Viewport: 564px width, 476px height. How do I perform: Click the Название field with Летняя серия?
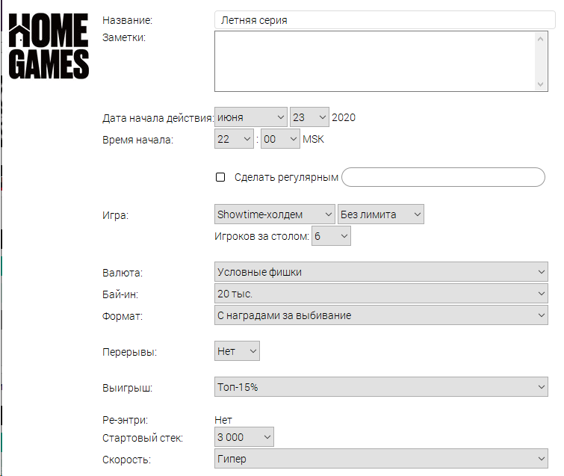tap(385, 20)
